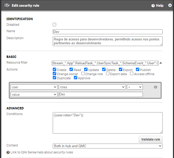Uncheck the Approve action checkbox
The height and width of the screenshot is (158, 174).
point(75,78)
